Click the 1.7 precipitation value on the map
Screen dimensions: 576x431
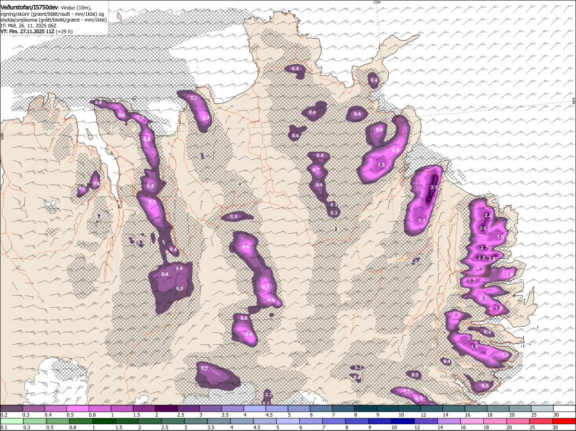coord(472,281)
